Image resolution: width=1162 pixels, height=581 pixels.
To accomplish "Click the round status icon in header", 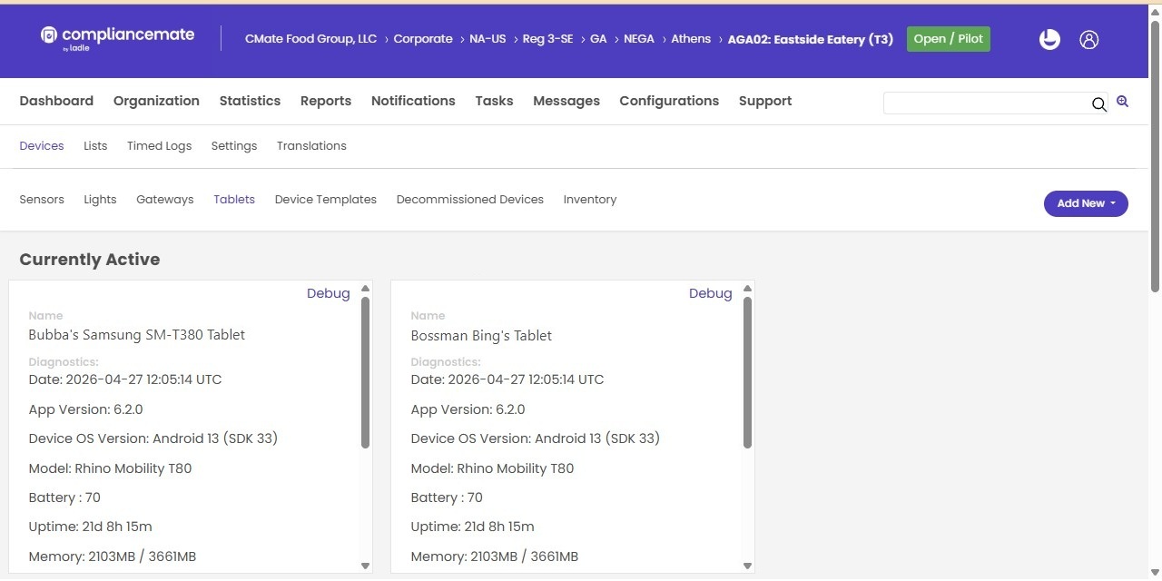I will pyautogui.click(x=1049, y=39).
